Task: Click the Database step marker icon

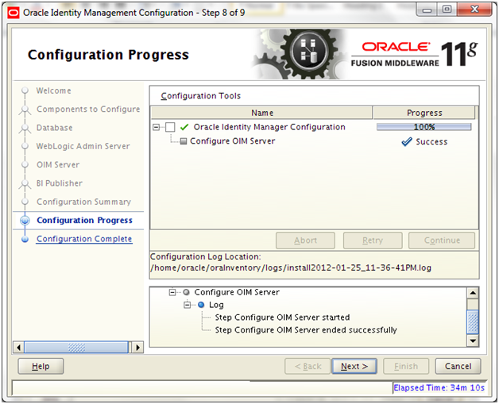Action: (25, 128)
